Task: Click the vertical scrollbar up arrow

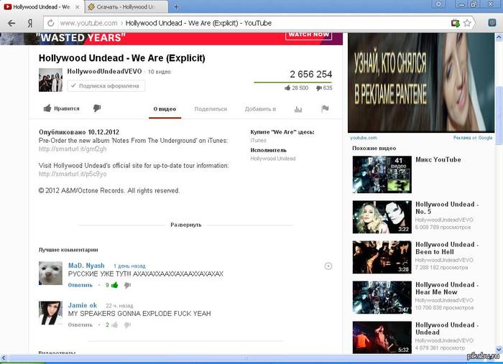Action: click(x=499, y=37)
